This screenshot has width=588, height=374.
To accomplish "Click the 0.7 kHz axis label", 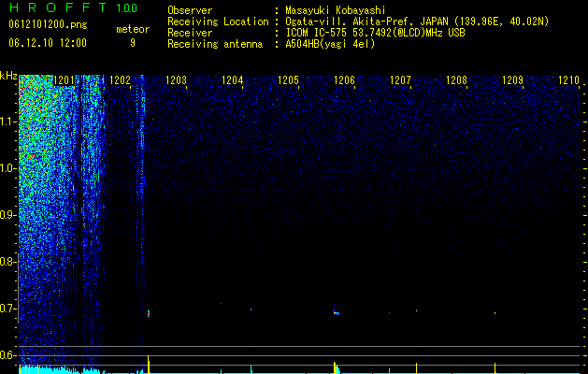I will (7, 309).
